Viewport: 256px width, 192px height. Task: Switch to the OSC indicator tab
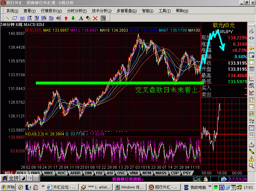(x=121, y=173)
